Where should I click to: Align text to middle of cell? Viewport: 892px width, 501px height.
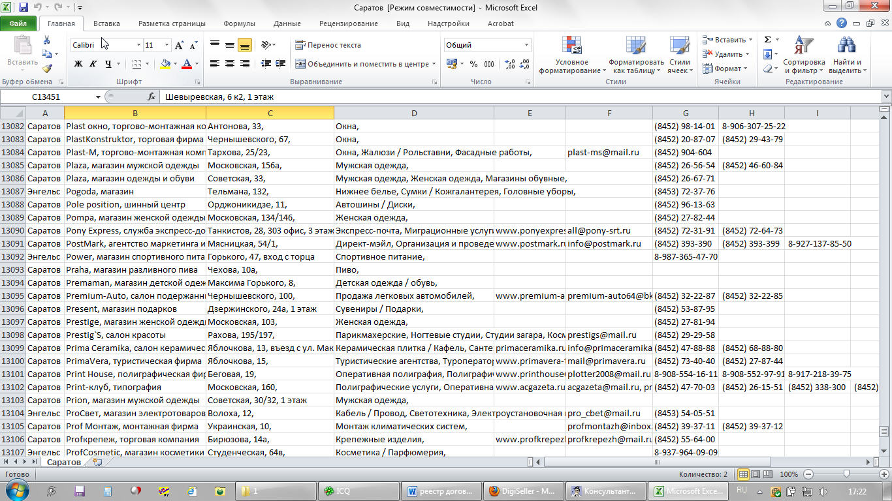[230, 45]
